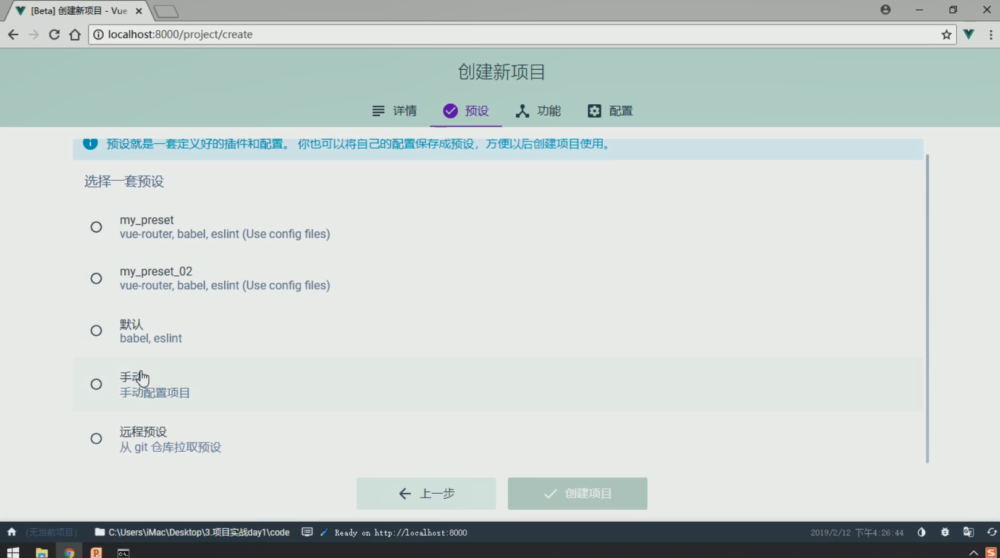Image resolution: width=1000 pixels, height=558 pixels.
Task: Click the home icon in Vue UI status bar
Action: click(12, 532)
